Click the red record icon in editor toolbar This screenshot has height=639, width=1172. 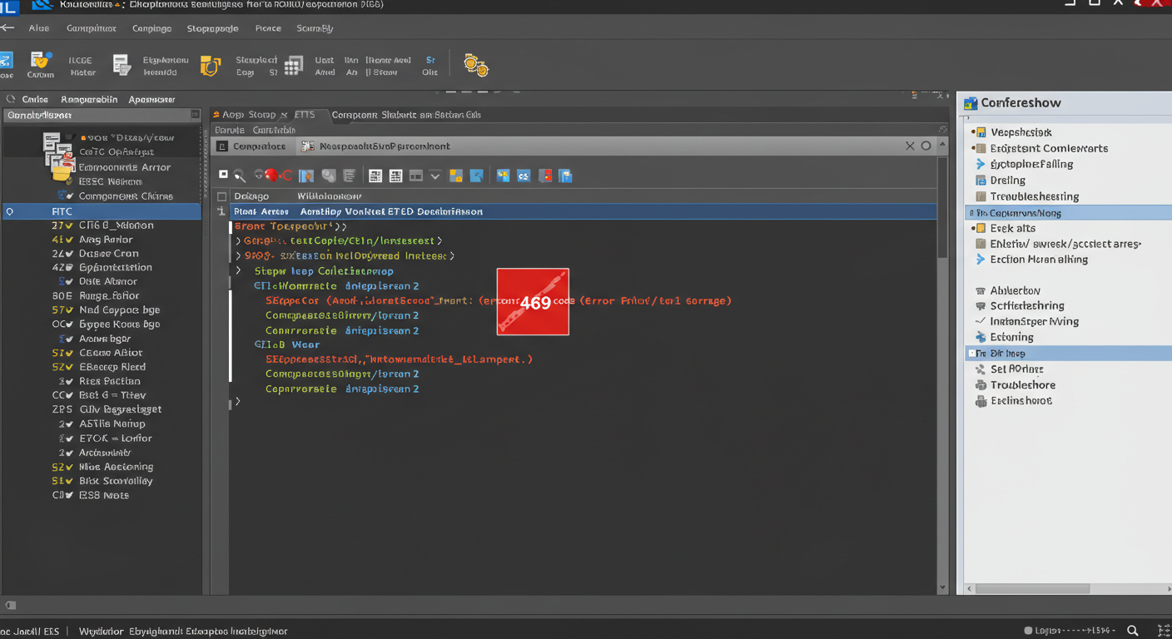[x=271, y=176]
